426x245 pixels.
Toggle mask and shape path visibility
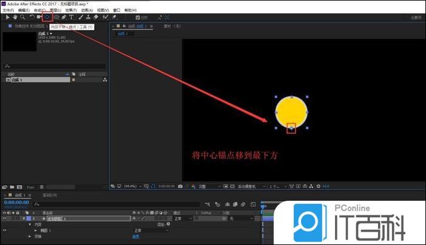tap(154, 186)
